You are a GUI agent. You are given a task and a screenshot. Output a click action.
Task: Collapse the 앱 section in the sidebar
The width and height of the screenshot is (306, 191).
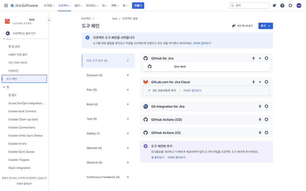pyautogui.click(x=4, y=87)
